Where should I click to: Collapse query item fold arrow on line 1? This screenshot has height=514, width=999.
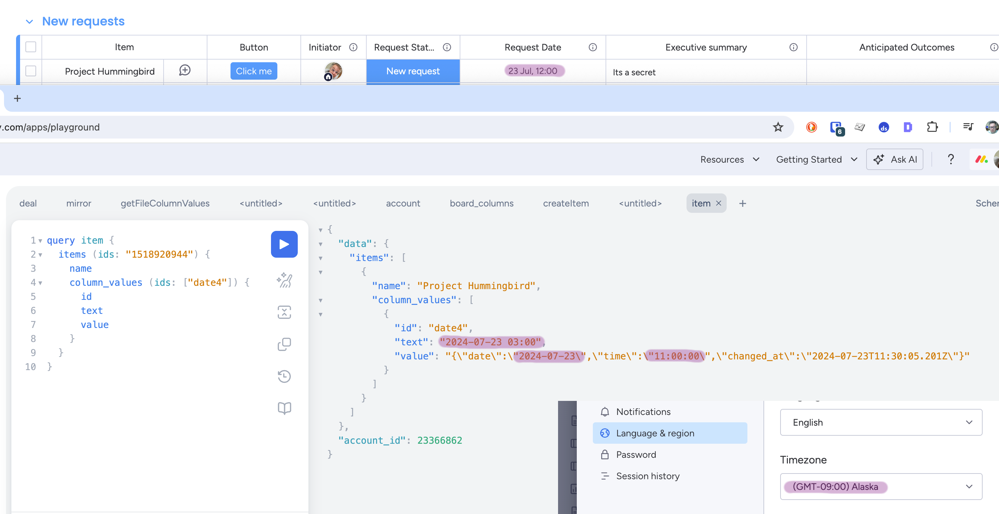click(40, 241)
